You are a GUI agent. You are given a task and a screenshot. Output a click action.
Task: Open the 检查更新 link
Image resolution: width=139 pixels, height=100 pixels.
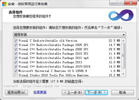click(x=40, y=92)
